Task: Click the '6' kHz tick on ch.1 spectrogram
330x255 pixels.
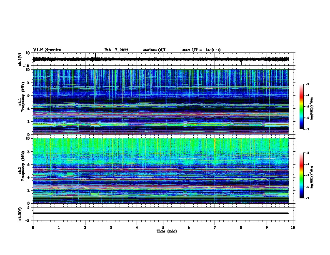Action: (29, 95)
